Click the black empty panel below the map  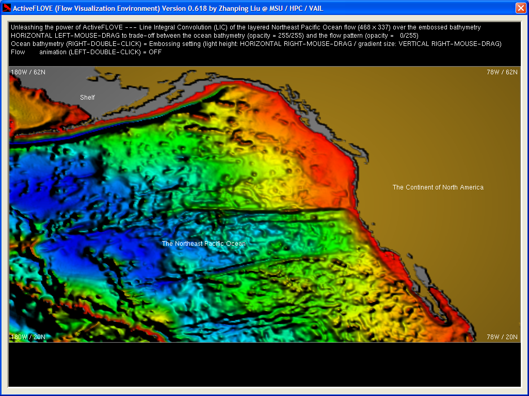tap(264, 364)
